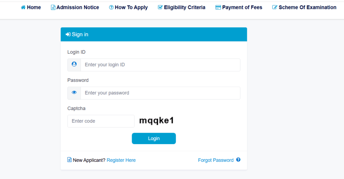The image size is (344, 179).
Task: Click the Eligibility Criteria checkmark icon
Action: pyautogui.click(x=160, y=7)
